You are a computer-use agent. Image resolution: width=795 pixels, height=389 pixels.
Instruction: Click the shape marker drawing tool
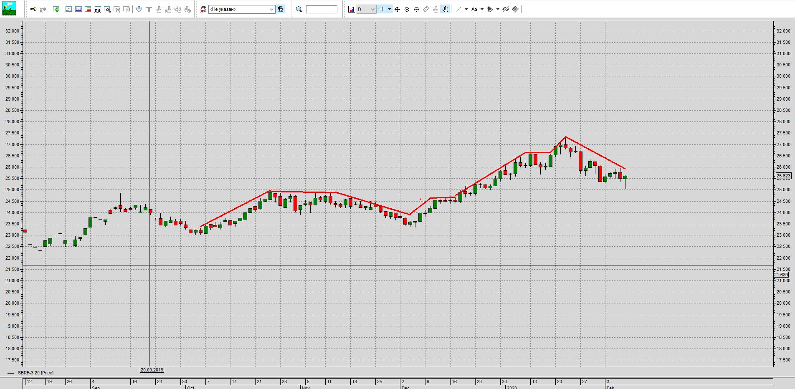click(x=490, y=9)
